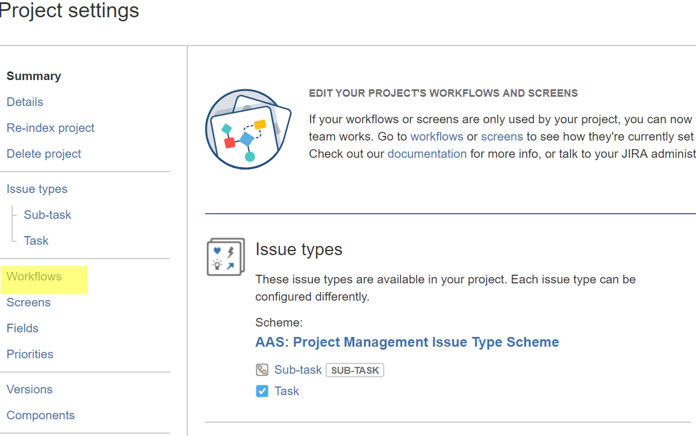Screen dimensions: 696x436
Task: Select Delete project in the sidebar
Action: [44, 153]
